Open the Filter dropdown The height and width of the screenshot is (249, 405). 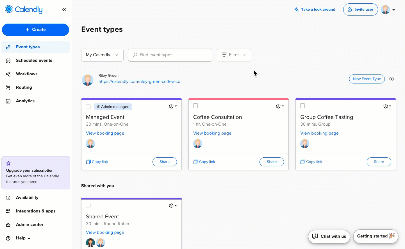(x=234, y=55)
